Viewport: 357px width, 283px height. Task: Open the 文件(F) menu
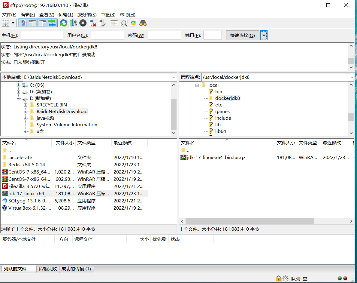(9, 15)
